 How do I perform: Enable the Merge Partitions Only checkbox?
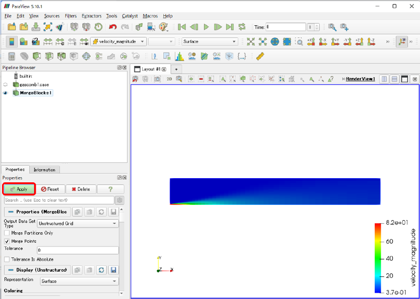(x=7, y=233)
